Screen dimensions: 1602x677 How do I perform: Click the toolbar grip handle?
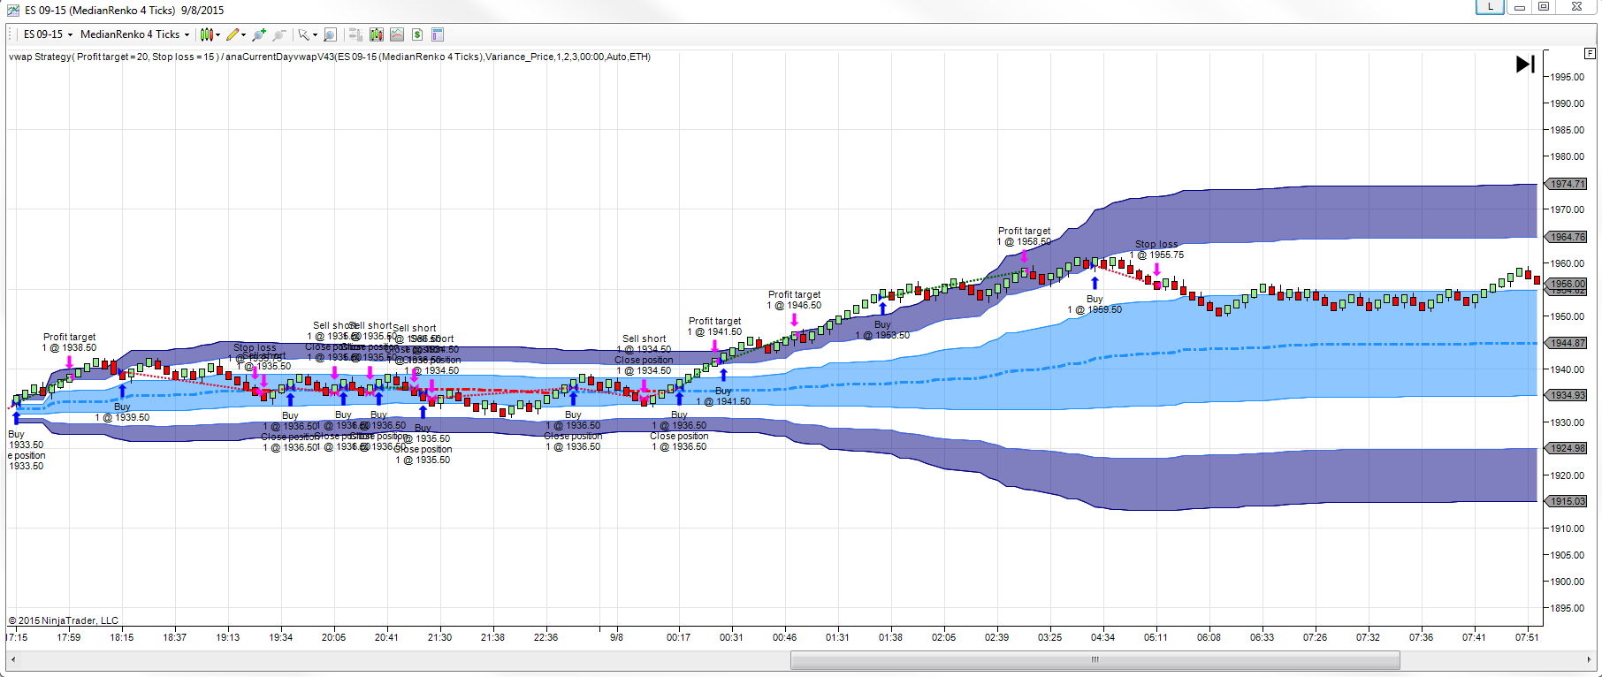point(11,34)
